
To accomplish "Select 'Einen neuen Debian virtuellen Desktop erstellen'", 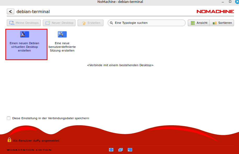I will [26, 47].
